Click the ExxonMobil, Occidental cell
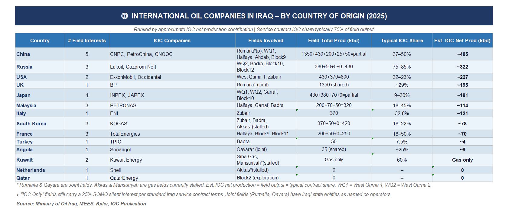505x219 pixels. pyautogui.click(x=135, y=77)
